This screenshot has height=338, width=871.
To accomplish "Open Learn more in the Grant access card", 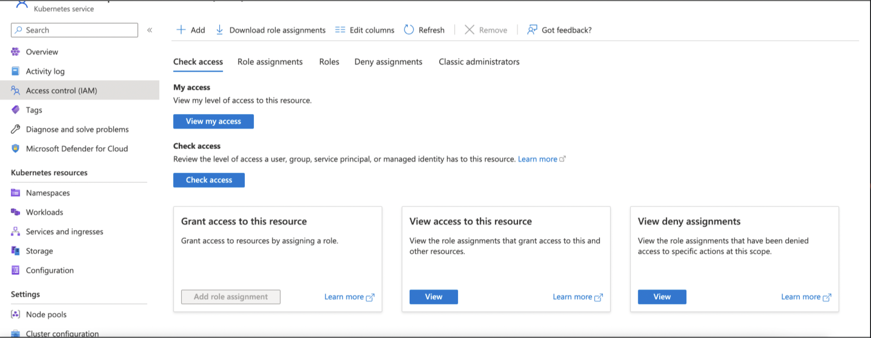I will [x=344, y=297].
